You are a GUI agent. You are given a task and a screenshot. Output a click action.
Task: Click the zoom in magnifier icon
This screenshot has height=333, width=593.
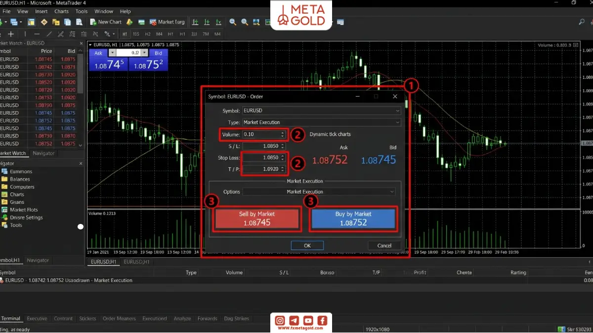(232, 22)
